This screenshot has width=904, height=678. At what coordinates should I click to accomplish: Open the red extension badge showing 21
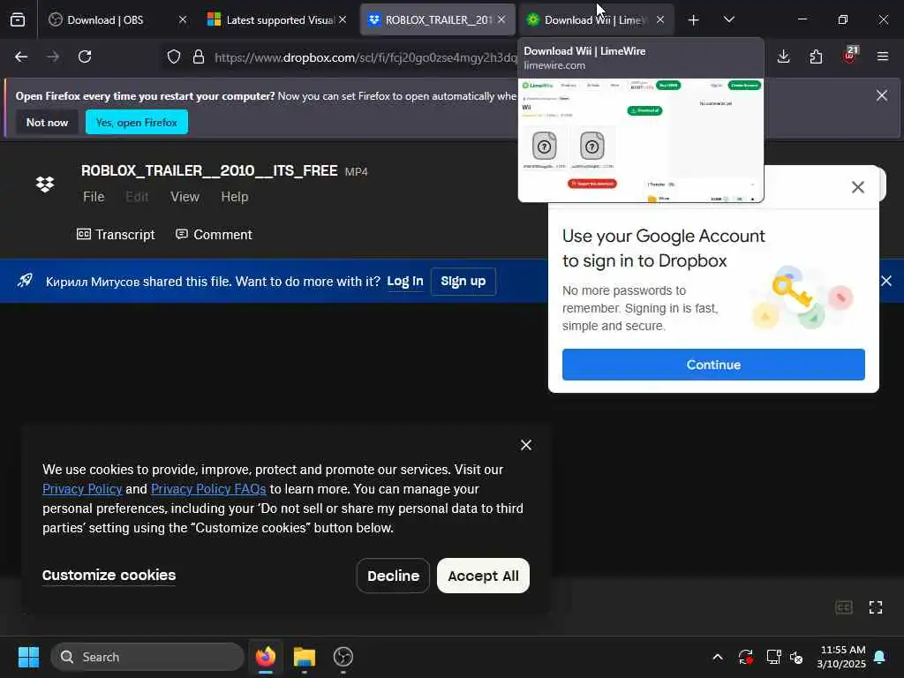pos(850,55)
